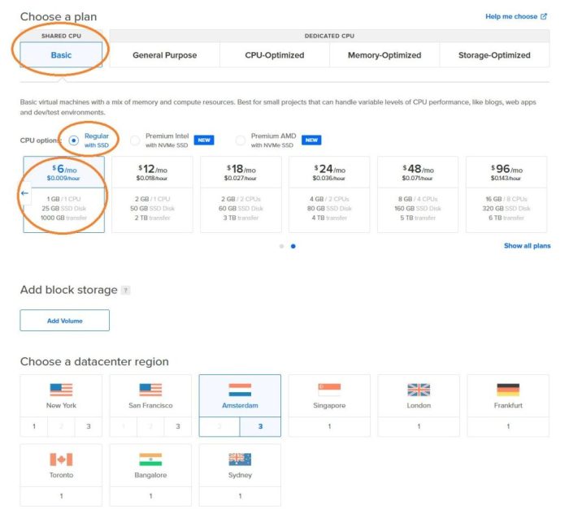Pick San Francisco datacenter 3
569x518 pixels.
(178, 426)
